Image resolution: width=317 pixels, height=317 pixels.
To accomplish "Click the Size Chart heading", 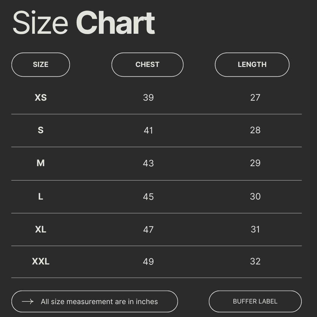I will 83,23.
